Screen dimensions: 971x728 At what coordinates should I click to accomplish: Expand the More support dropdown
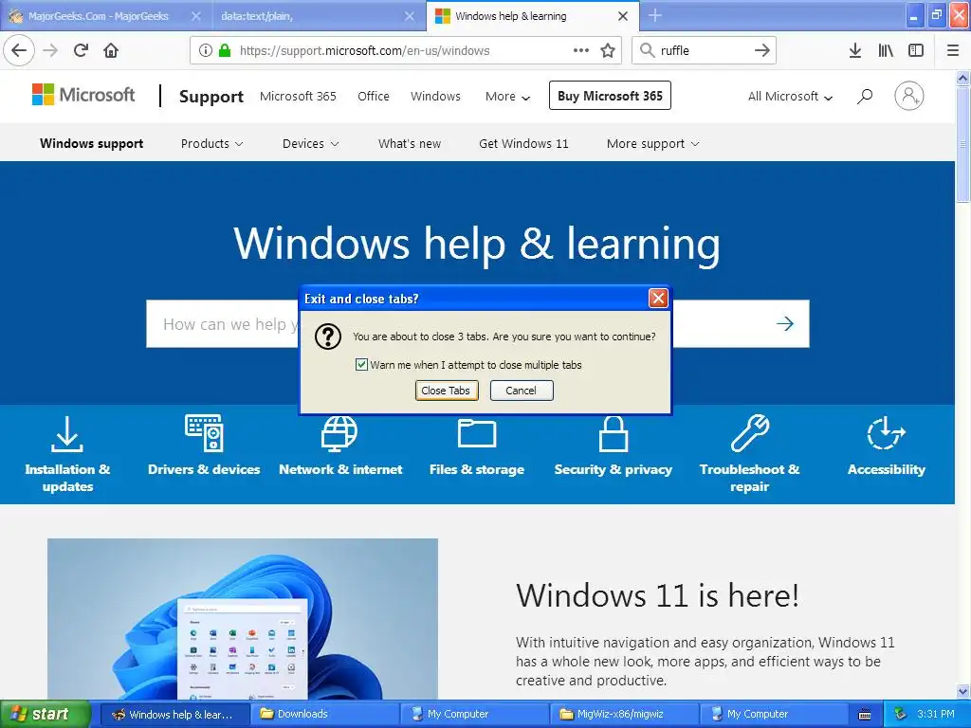(x=652, y=144)
